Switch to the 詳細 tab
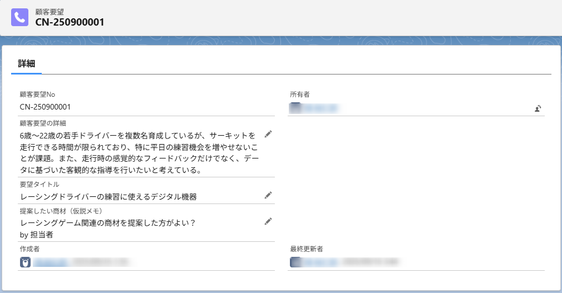This screenshot has width=562, height=293. click(x=26, y=63)
